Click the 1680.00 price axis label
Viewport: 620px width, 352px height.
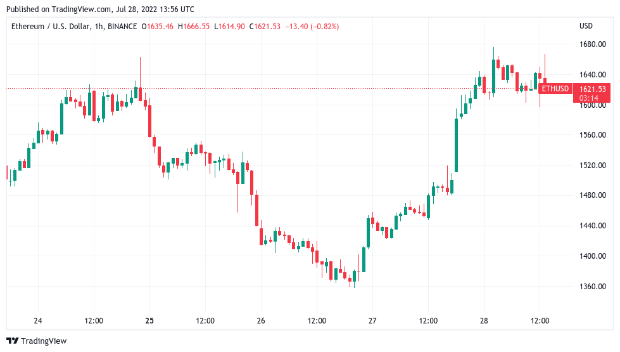(592, 44)
